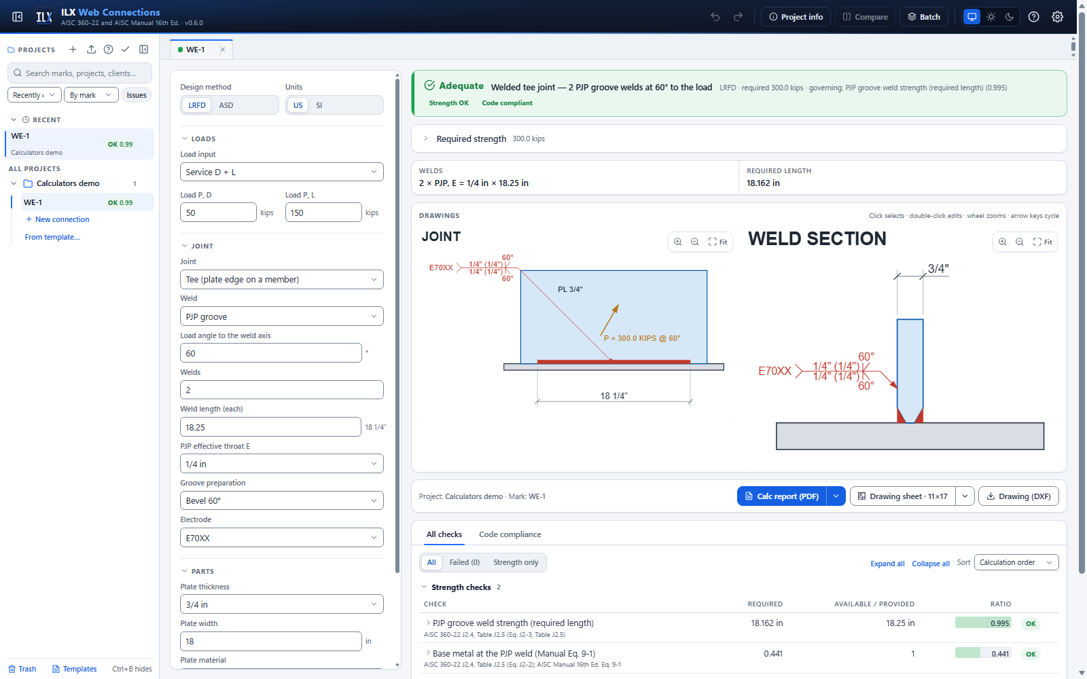The width and height of the screenshot is (1087, 679).
Task: Select SI units
Action: (319, 105)
